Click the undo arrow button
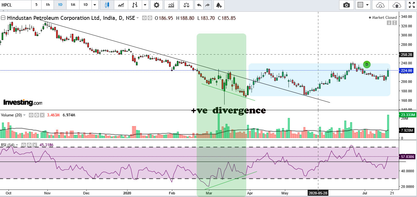The image size is (417, 197). coord(199,5)
